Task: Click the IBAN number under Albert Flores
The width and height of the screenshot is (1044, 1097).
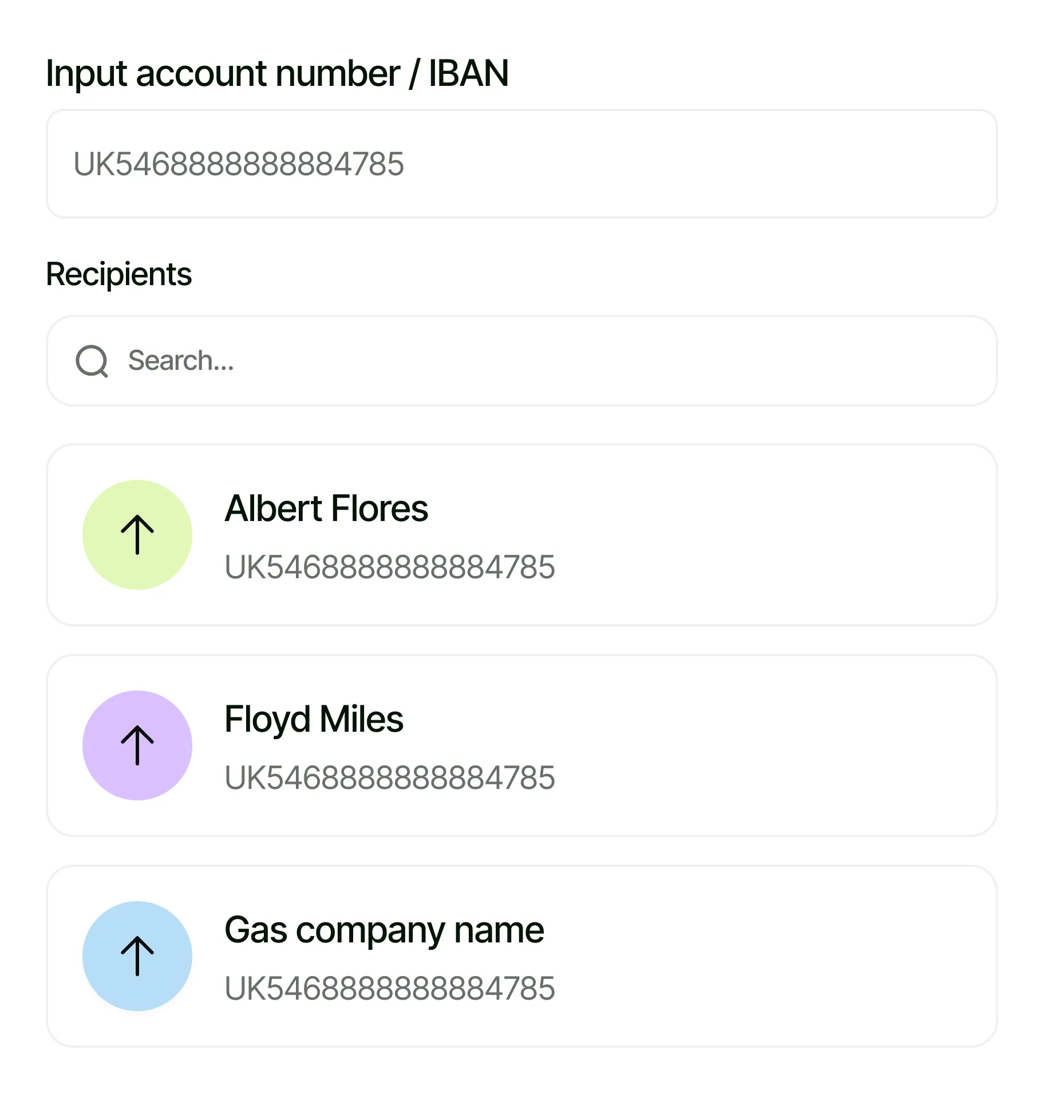Action: [x=390, y=567]
